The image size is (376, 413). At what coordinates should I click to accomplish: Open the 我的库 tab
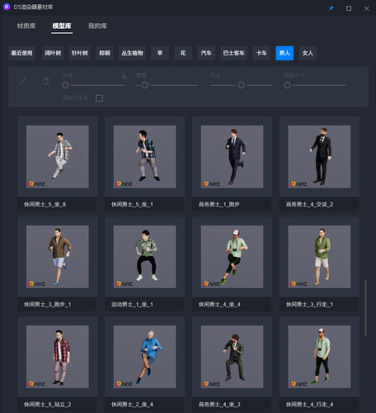97,26
